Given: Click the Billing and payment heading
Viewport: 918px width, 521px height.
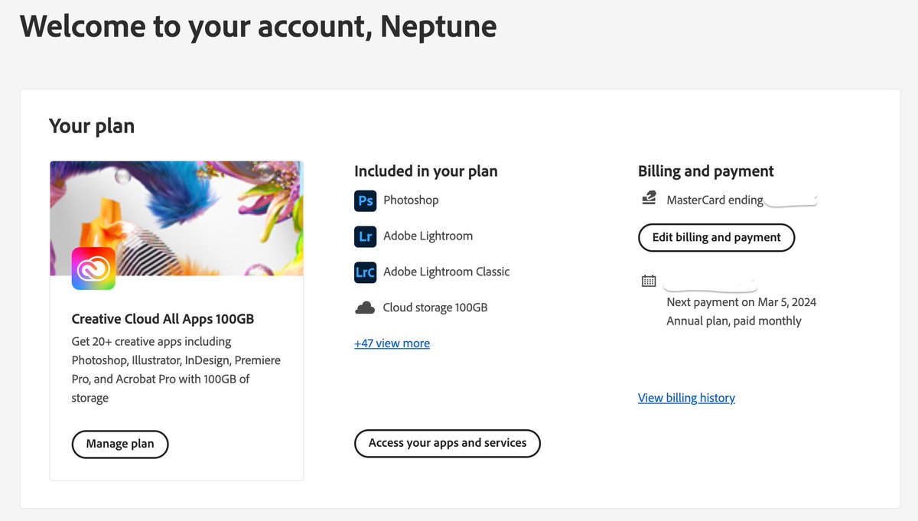Looking at the screenshot, I should 706,171.
